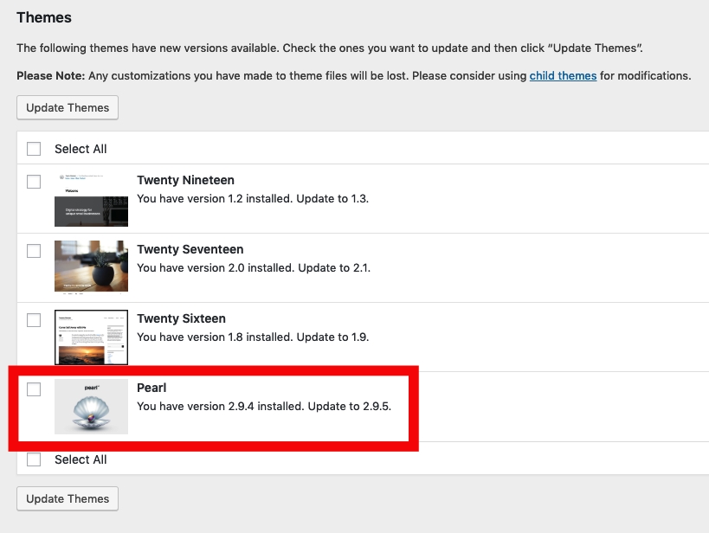
Task: Click the Pearl shell thumbnail image
Action: click(91, 407)
